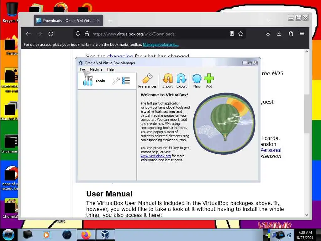Reload the Firefox page
321x241 pixels.
coord(51,34)
